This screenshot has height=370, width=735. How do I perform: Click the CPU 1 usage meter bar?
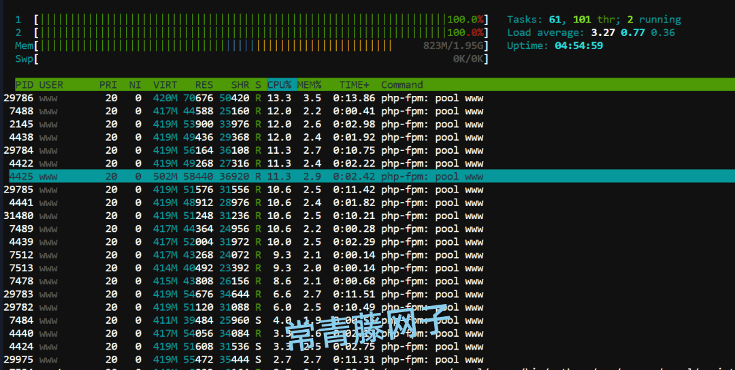tap(259, 20)
